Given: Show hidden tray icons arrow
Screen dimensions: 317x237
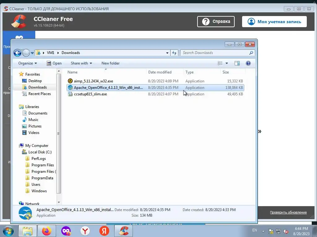Looking at the screenshot, I should coord(263,231).
